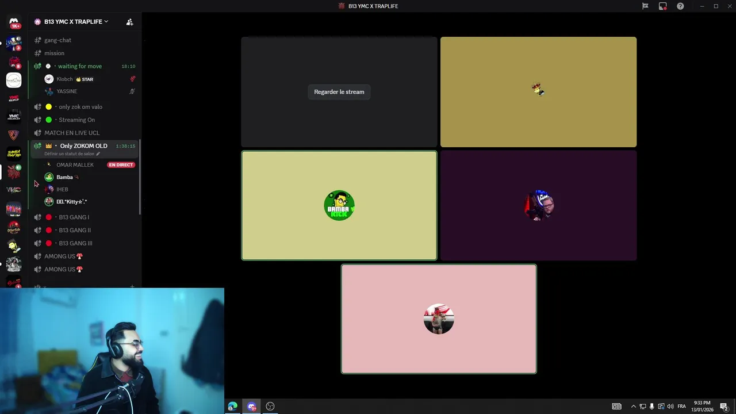
Task: Open the purple tile user avatar
Action: [539, 205]
